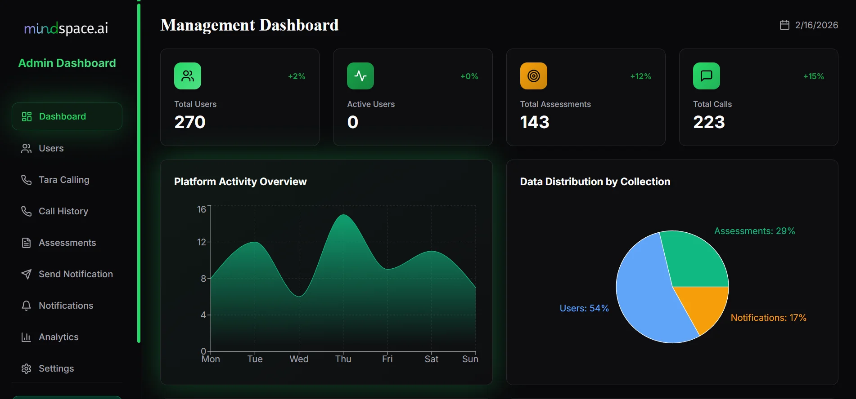Click the Notifications bell icon
This screenshot has width=856, height=399.
click(x=27, y=306)
